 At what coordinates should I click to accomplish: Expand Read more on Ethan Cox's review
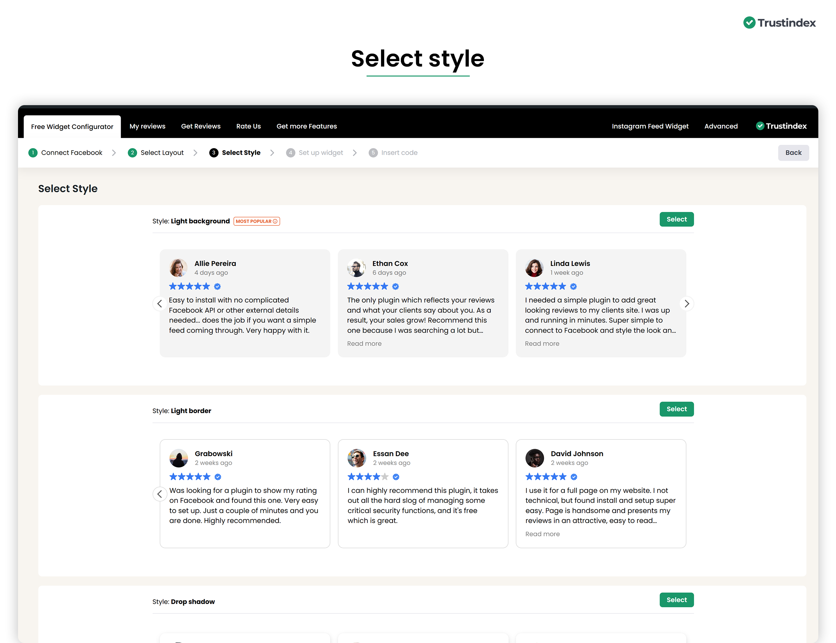click(364, 343)
